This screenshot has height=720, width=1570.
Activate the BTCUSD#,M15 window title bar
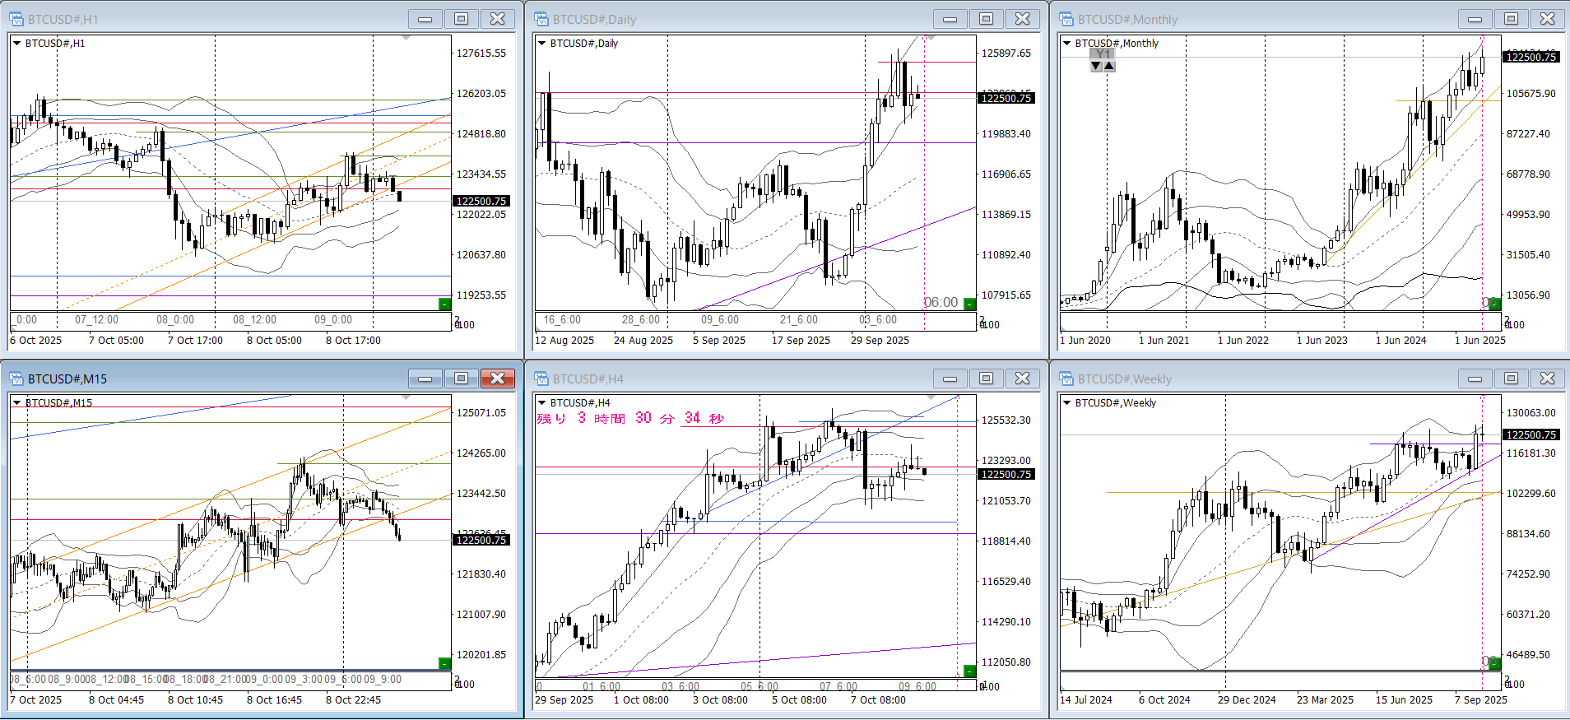pyautogui.click(x=206, y=379)
